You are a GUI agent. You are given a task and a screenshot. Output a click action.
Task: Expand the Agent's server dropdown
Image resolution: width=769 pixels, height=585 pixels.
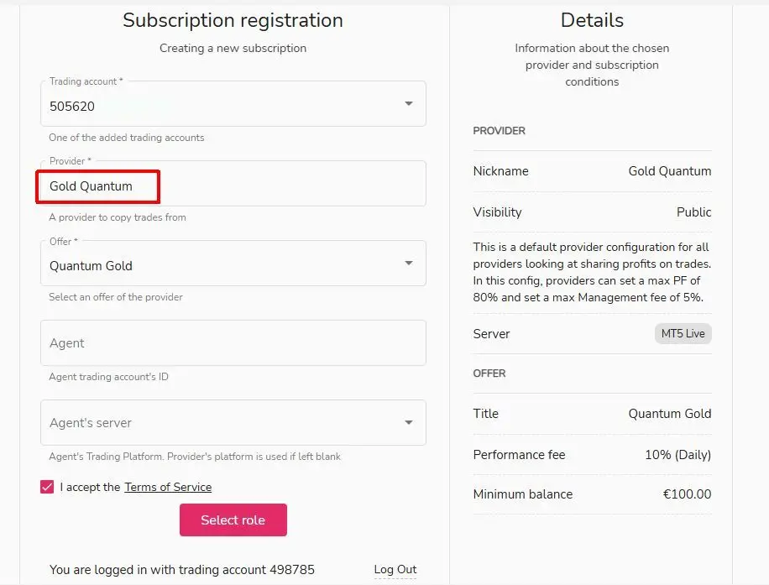(409, 422)
